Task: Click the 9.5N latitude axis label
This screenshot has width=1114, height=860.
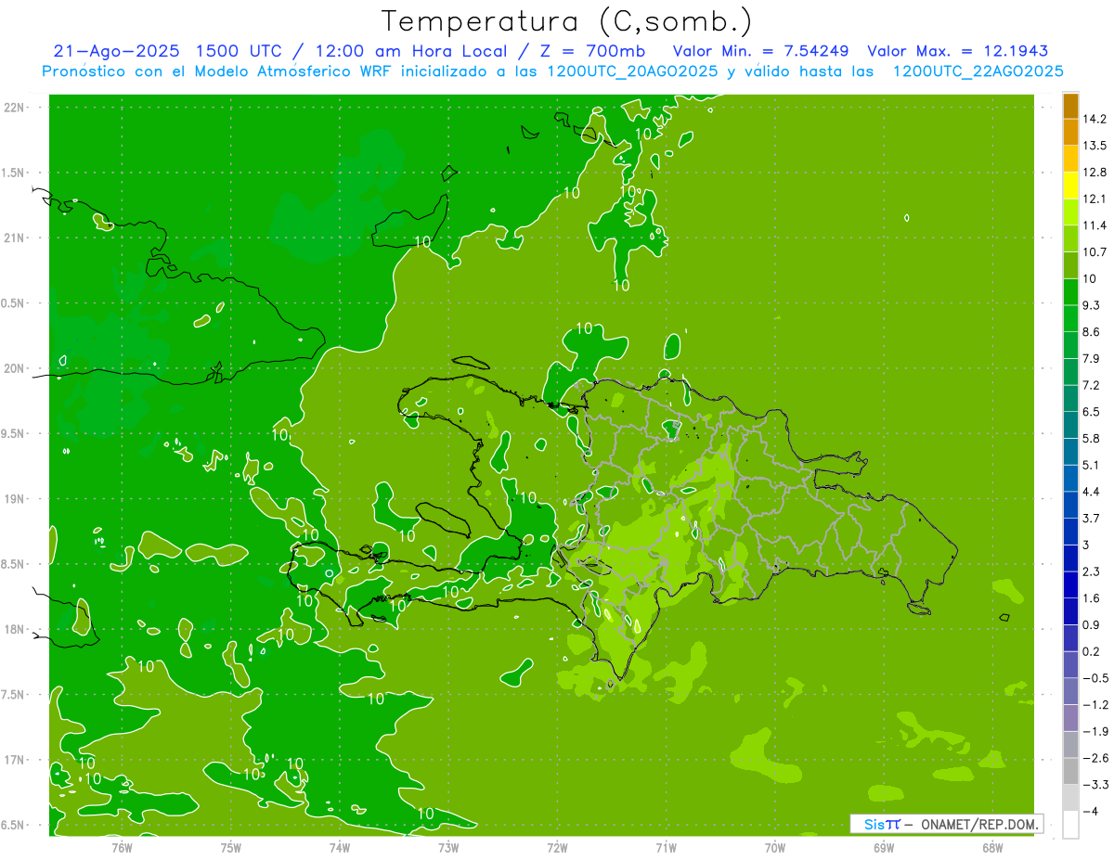Action: 13,434
